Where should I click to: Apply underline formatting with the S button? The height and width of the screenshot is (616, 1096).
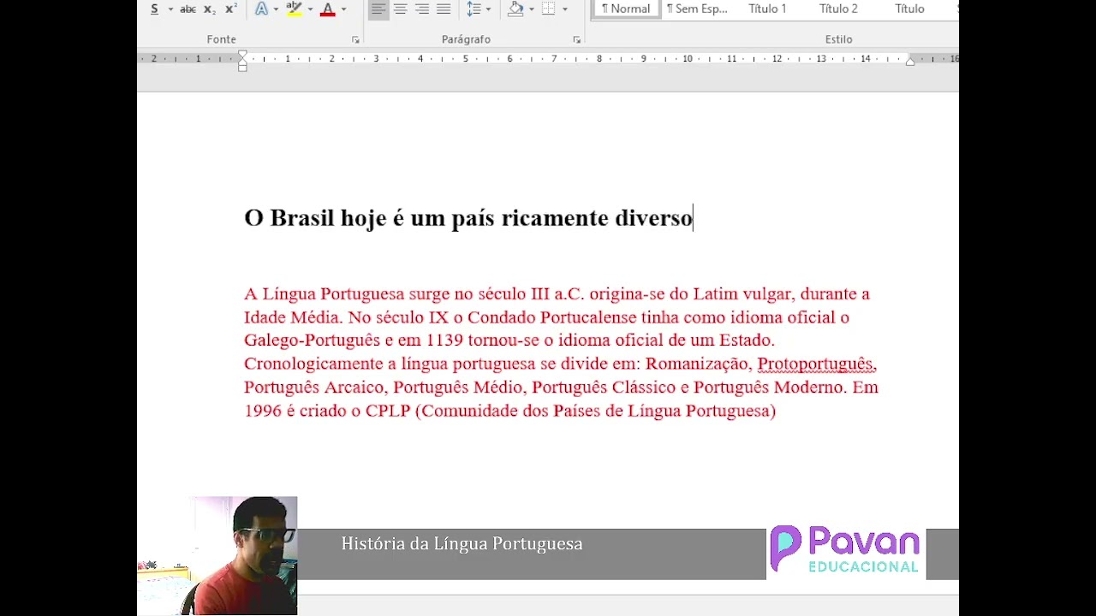click(154, 9)
